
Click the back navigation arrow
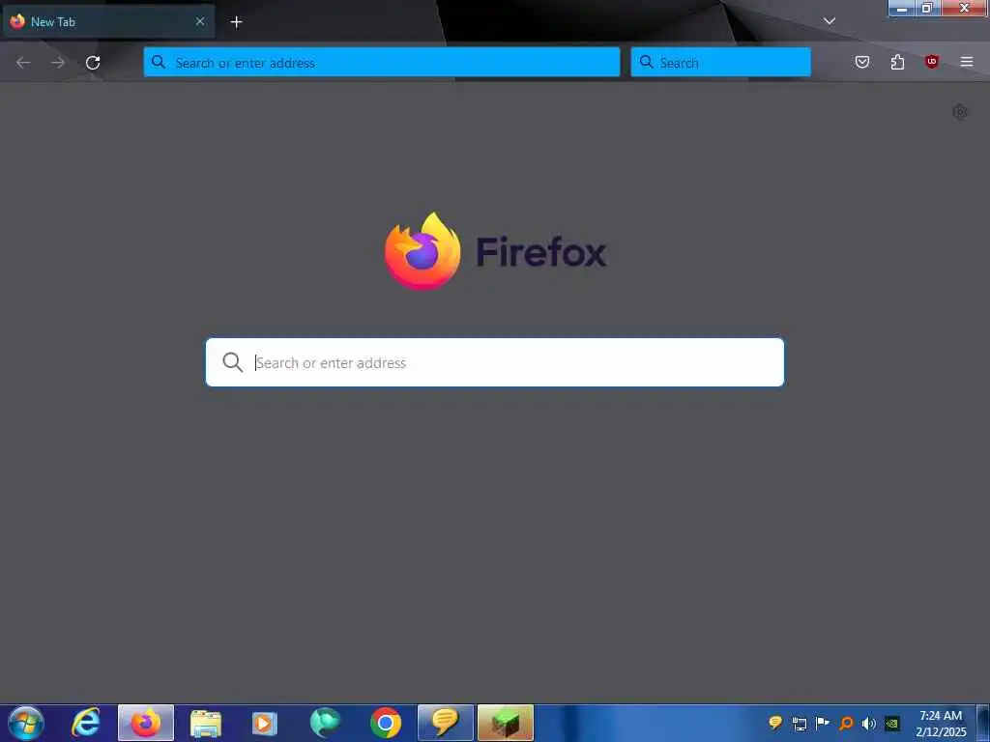[x=23, y=63]
